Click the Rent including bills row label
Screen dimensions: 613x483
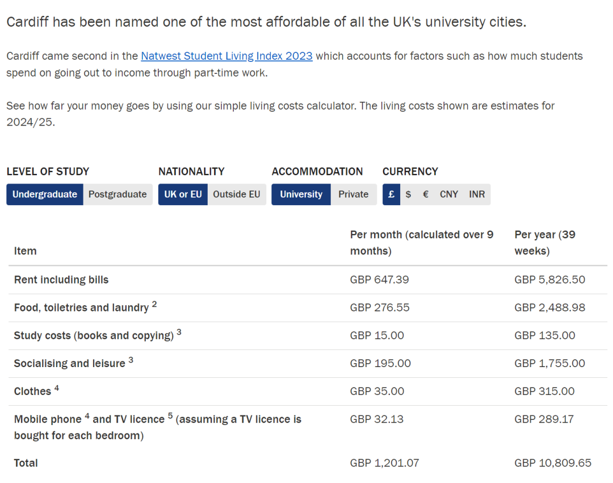[x=61, y=280]
